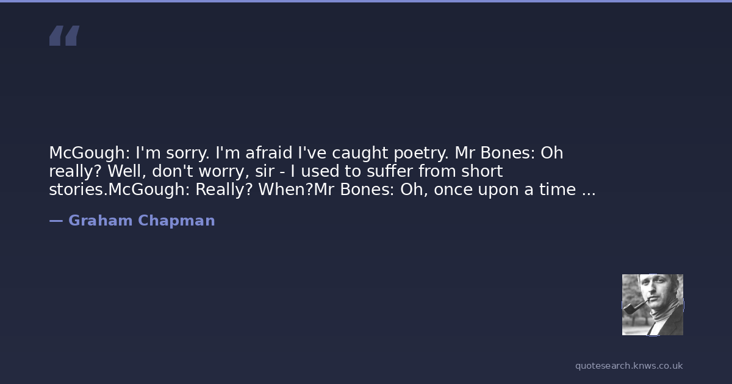Visit the quotesearch.knws.co.uk link
Screen dimensions: 732x384
(x=629, y=366)
